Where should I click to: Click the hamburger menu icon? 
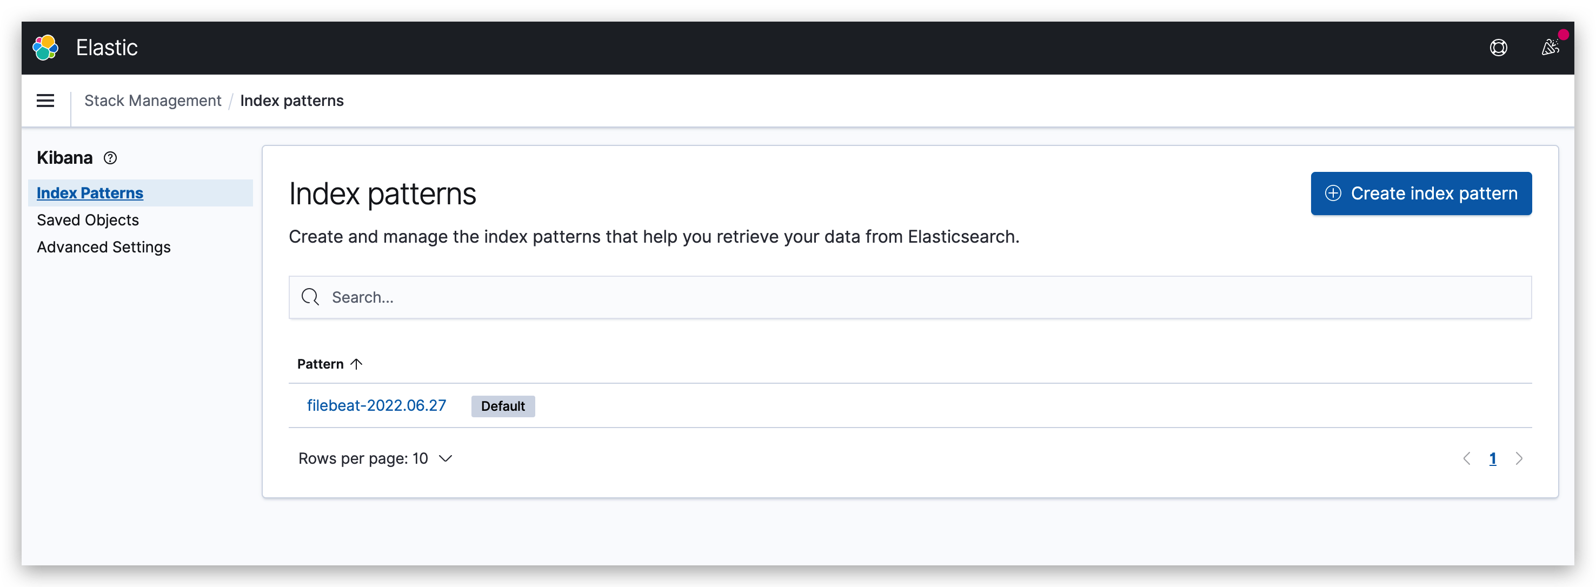[45, 101]
